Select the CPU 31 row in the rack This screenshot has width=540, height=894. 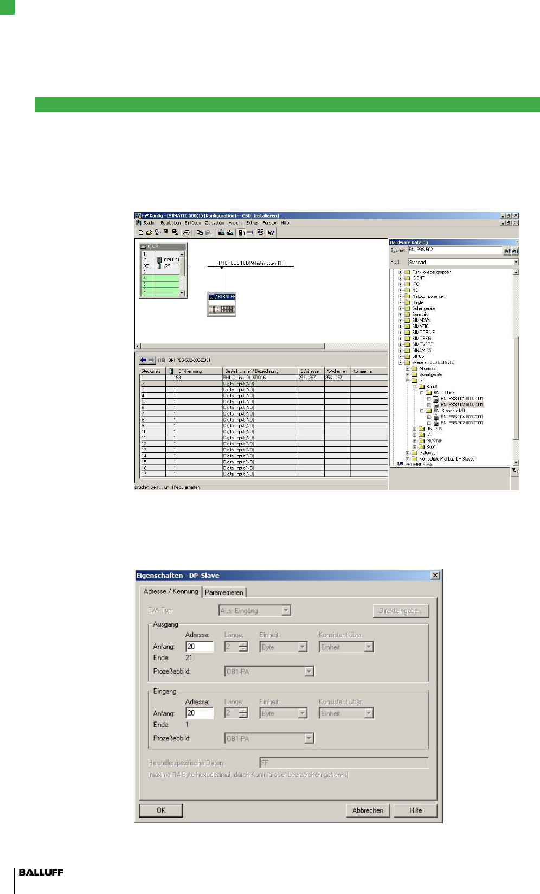(x=160, y=260)
